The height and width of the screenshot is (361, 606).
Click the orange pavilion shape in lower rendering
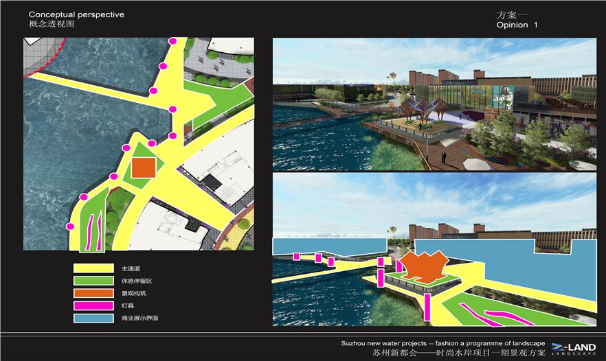(x=424, y=266)
